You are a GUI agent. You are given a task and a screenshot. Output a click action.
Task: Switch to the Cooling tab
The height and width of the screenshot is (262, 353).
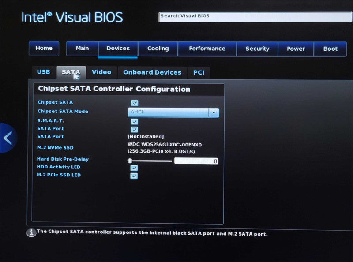point(158,49)
